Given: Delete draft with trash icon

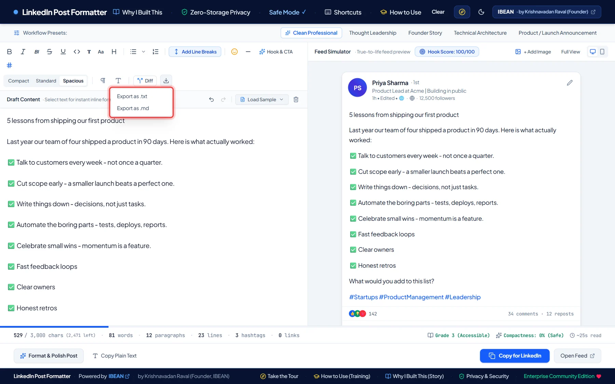Looking at the screenshot, I should click(x=296, y=100).
